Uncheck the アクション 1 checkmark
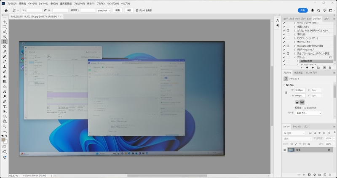This screenshot has width=337, height=178. coord(284,57)
